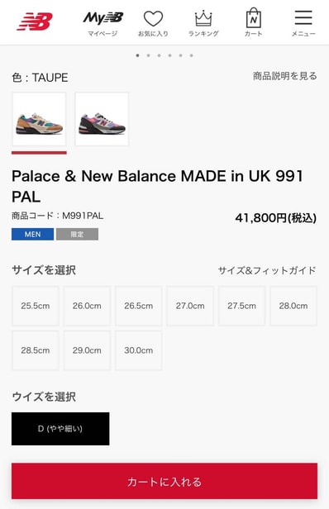Choose size 26.5cm

(x=139, y=306)
